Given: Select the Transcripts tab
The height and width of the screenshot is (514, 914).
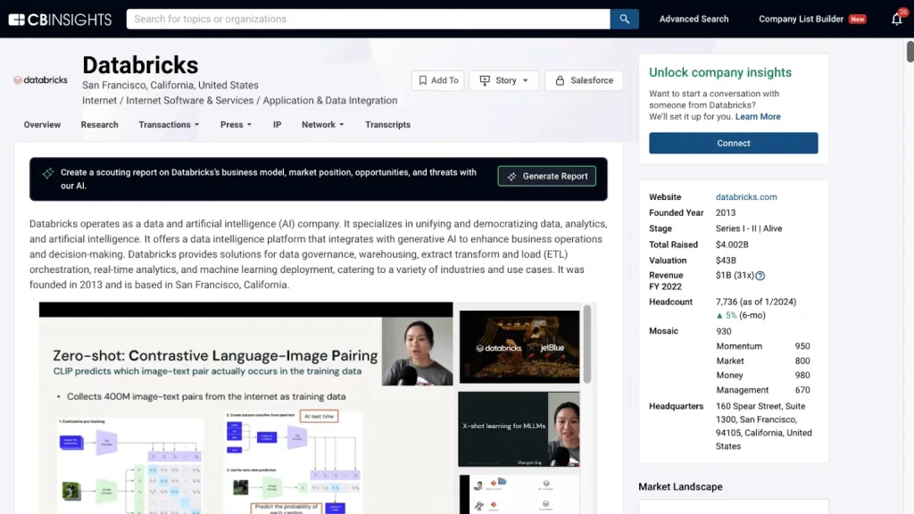Looking at the screenshot, I should [387, 125].
